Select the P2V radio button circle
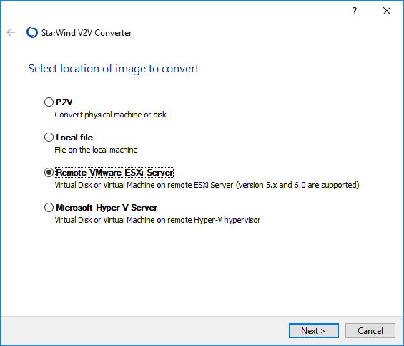 point(49,102)
